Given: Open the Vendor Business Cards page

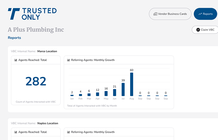Looking at the screenshot, I should tap(170, 14).
